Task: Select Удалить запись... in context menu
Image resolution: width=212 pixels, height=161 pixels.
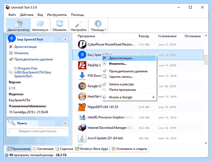Action: [x=129, y=77]
